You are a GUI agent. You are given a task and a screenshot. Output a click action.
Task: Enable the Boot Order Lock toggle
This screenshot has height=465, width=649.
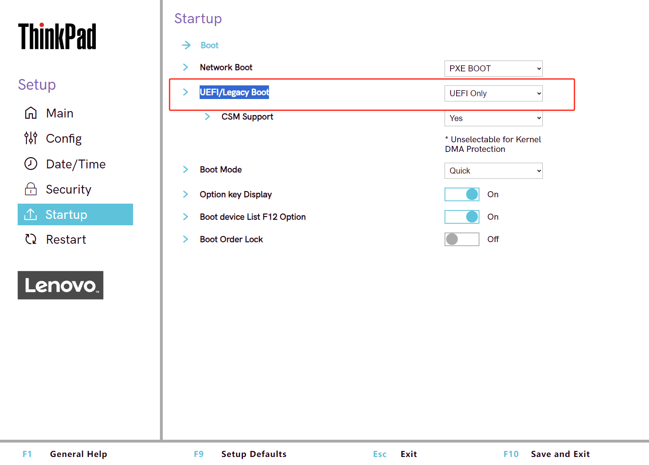coord(462,239)
